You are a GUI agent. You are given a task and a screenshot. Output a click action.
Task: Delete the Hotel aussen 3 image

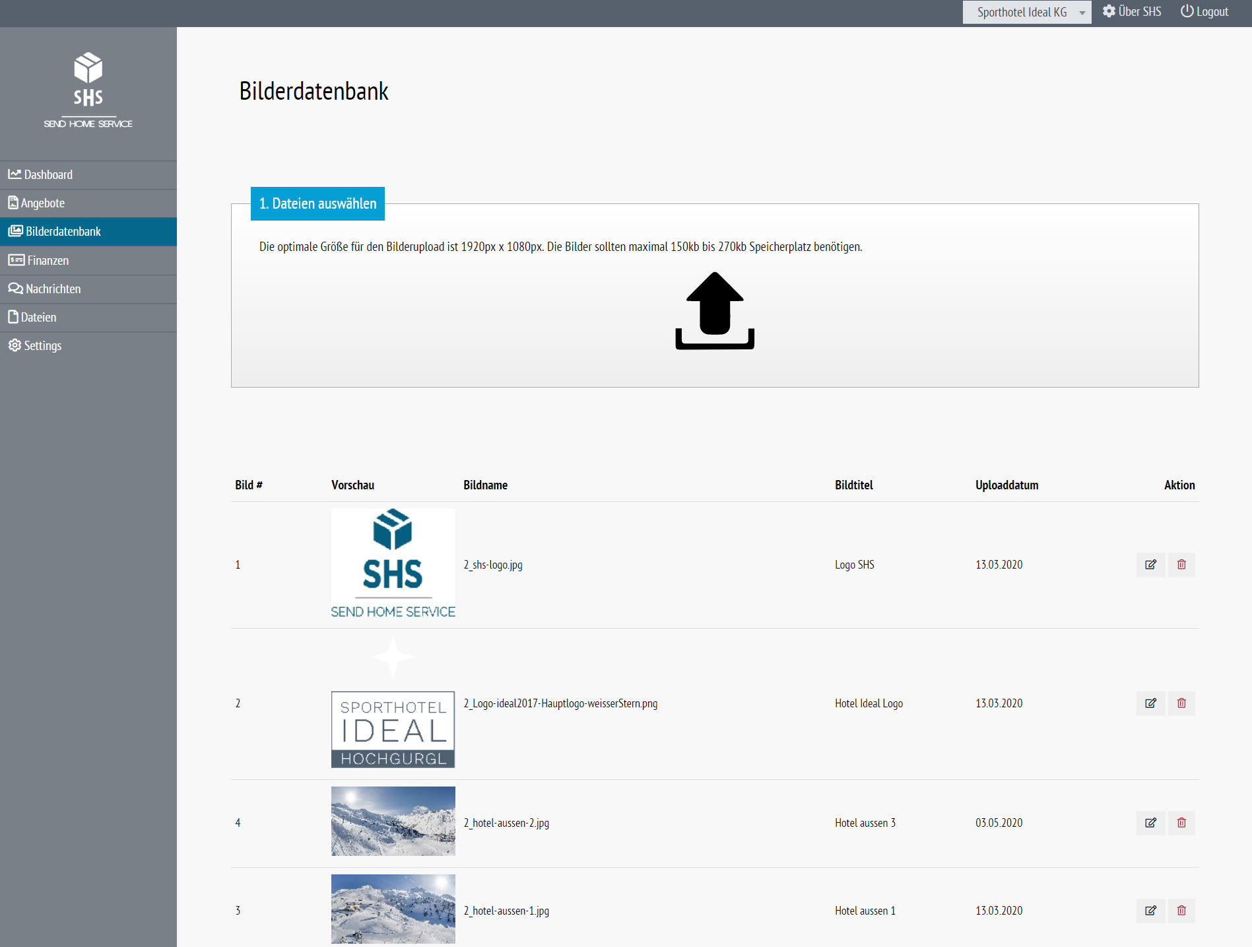click(1181, 823)
